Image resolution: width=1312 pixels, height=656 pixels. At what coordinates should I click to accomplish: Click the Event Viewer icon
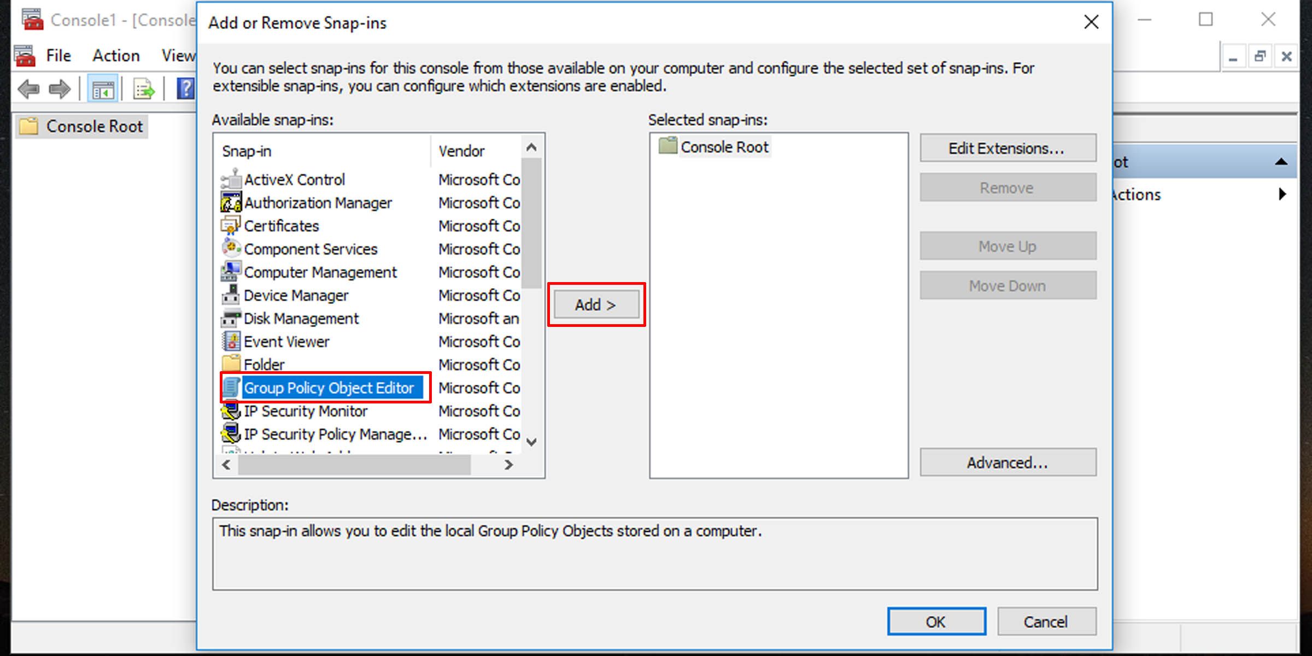click(231, 341)
